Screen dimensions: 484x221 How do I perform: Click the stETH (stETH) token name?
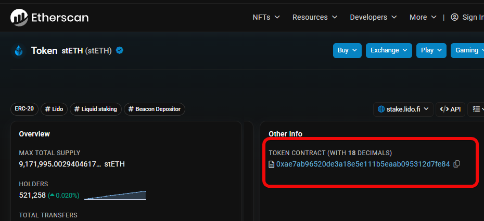coord(86,51)
